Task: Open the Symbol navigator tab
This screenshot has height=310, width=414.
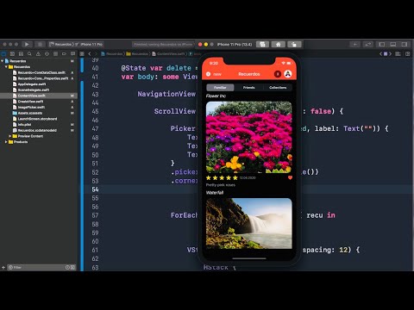Action: tap(21, 53)
